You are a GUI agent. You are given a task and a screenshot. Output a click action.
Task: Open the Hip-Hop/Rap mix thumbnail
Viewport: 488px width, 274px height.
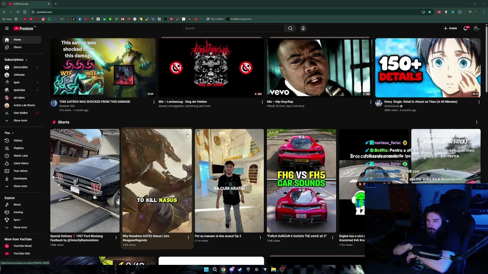(x=319, y=67)
